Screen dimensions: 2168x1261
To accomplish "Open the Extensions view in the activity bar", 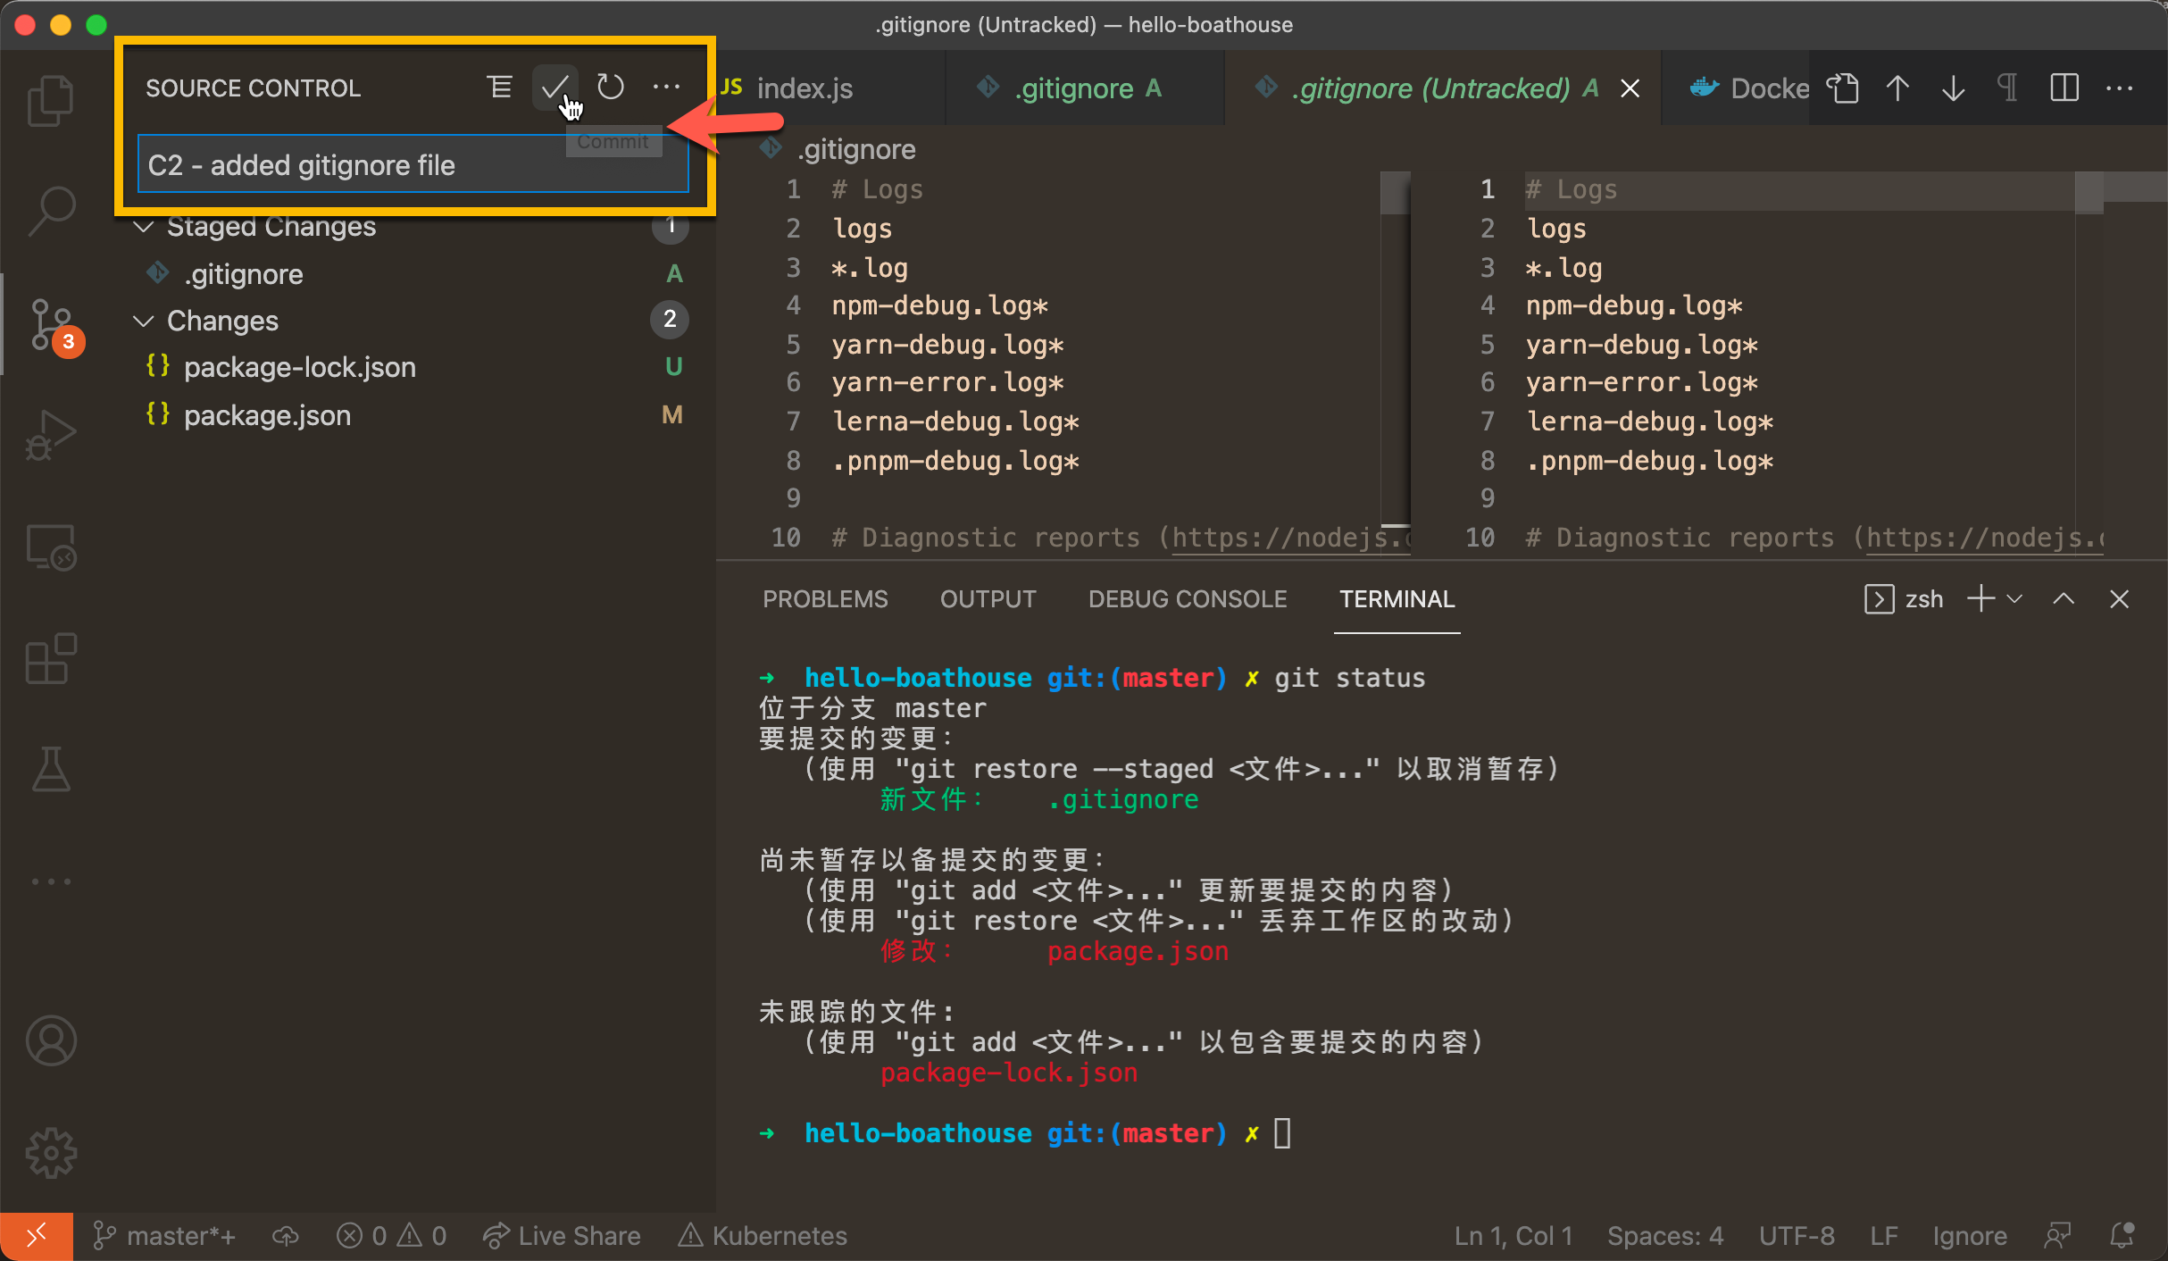I will point(50,659).
